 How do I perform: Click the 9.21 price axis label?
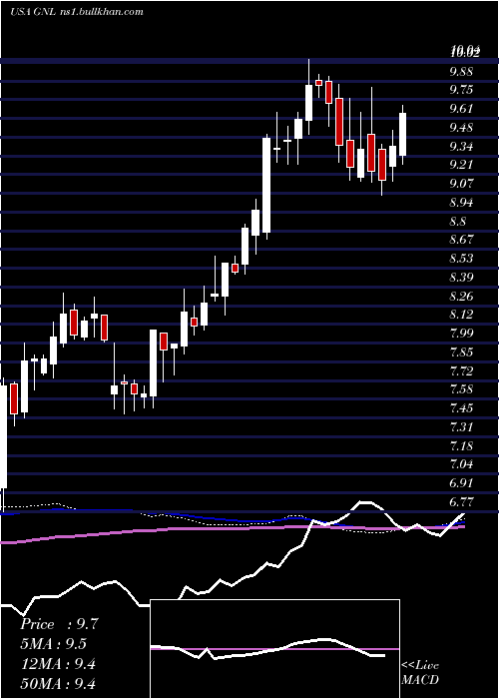(x=463, y=165)
